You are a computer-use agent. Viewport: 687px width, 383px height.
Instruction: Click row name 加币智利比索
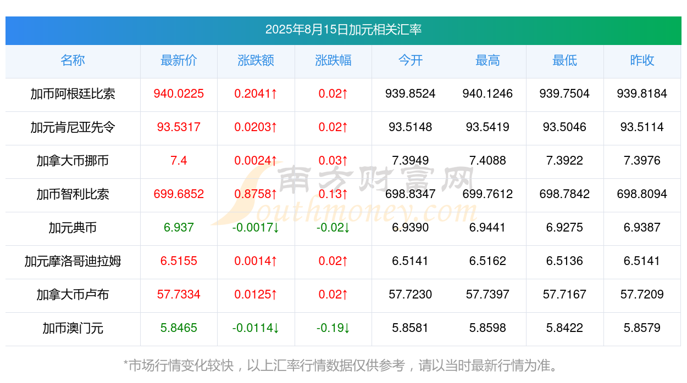(x=73, y=194)
